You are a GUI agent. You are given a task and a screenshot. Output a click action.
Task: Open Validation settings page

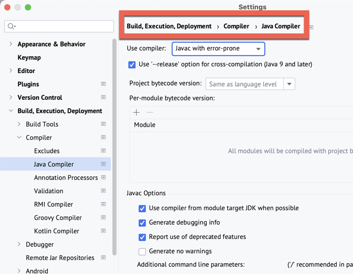point(48,191)
